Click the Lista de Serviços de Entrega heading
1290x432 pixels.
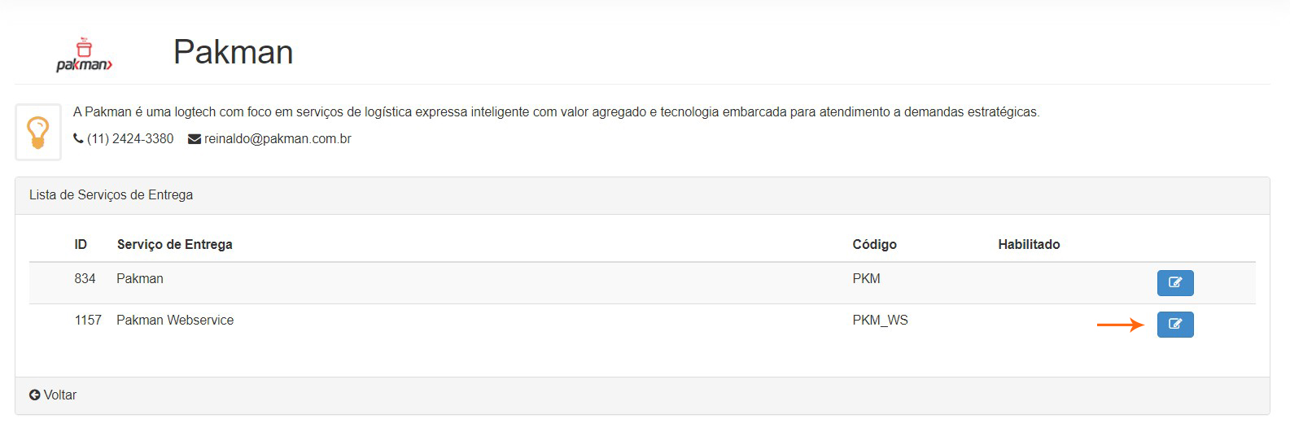111,195
